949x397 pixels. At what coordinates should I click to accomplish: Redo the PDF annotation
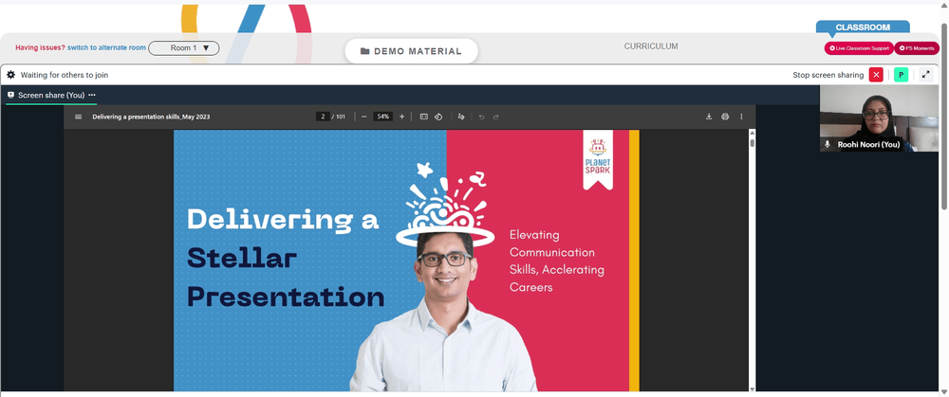(x=495, y=117)
